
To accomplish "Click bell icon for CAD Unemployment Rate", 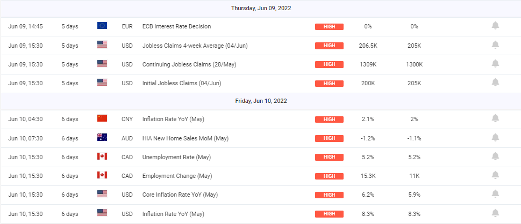I will coord(495,156).
